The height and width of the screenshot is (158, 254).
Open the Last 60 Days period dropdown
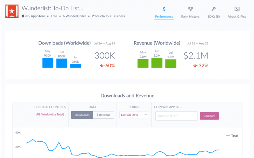(x=134, y=115)
